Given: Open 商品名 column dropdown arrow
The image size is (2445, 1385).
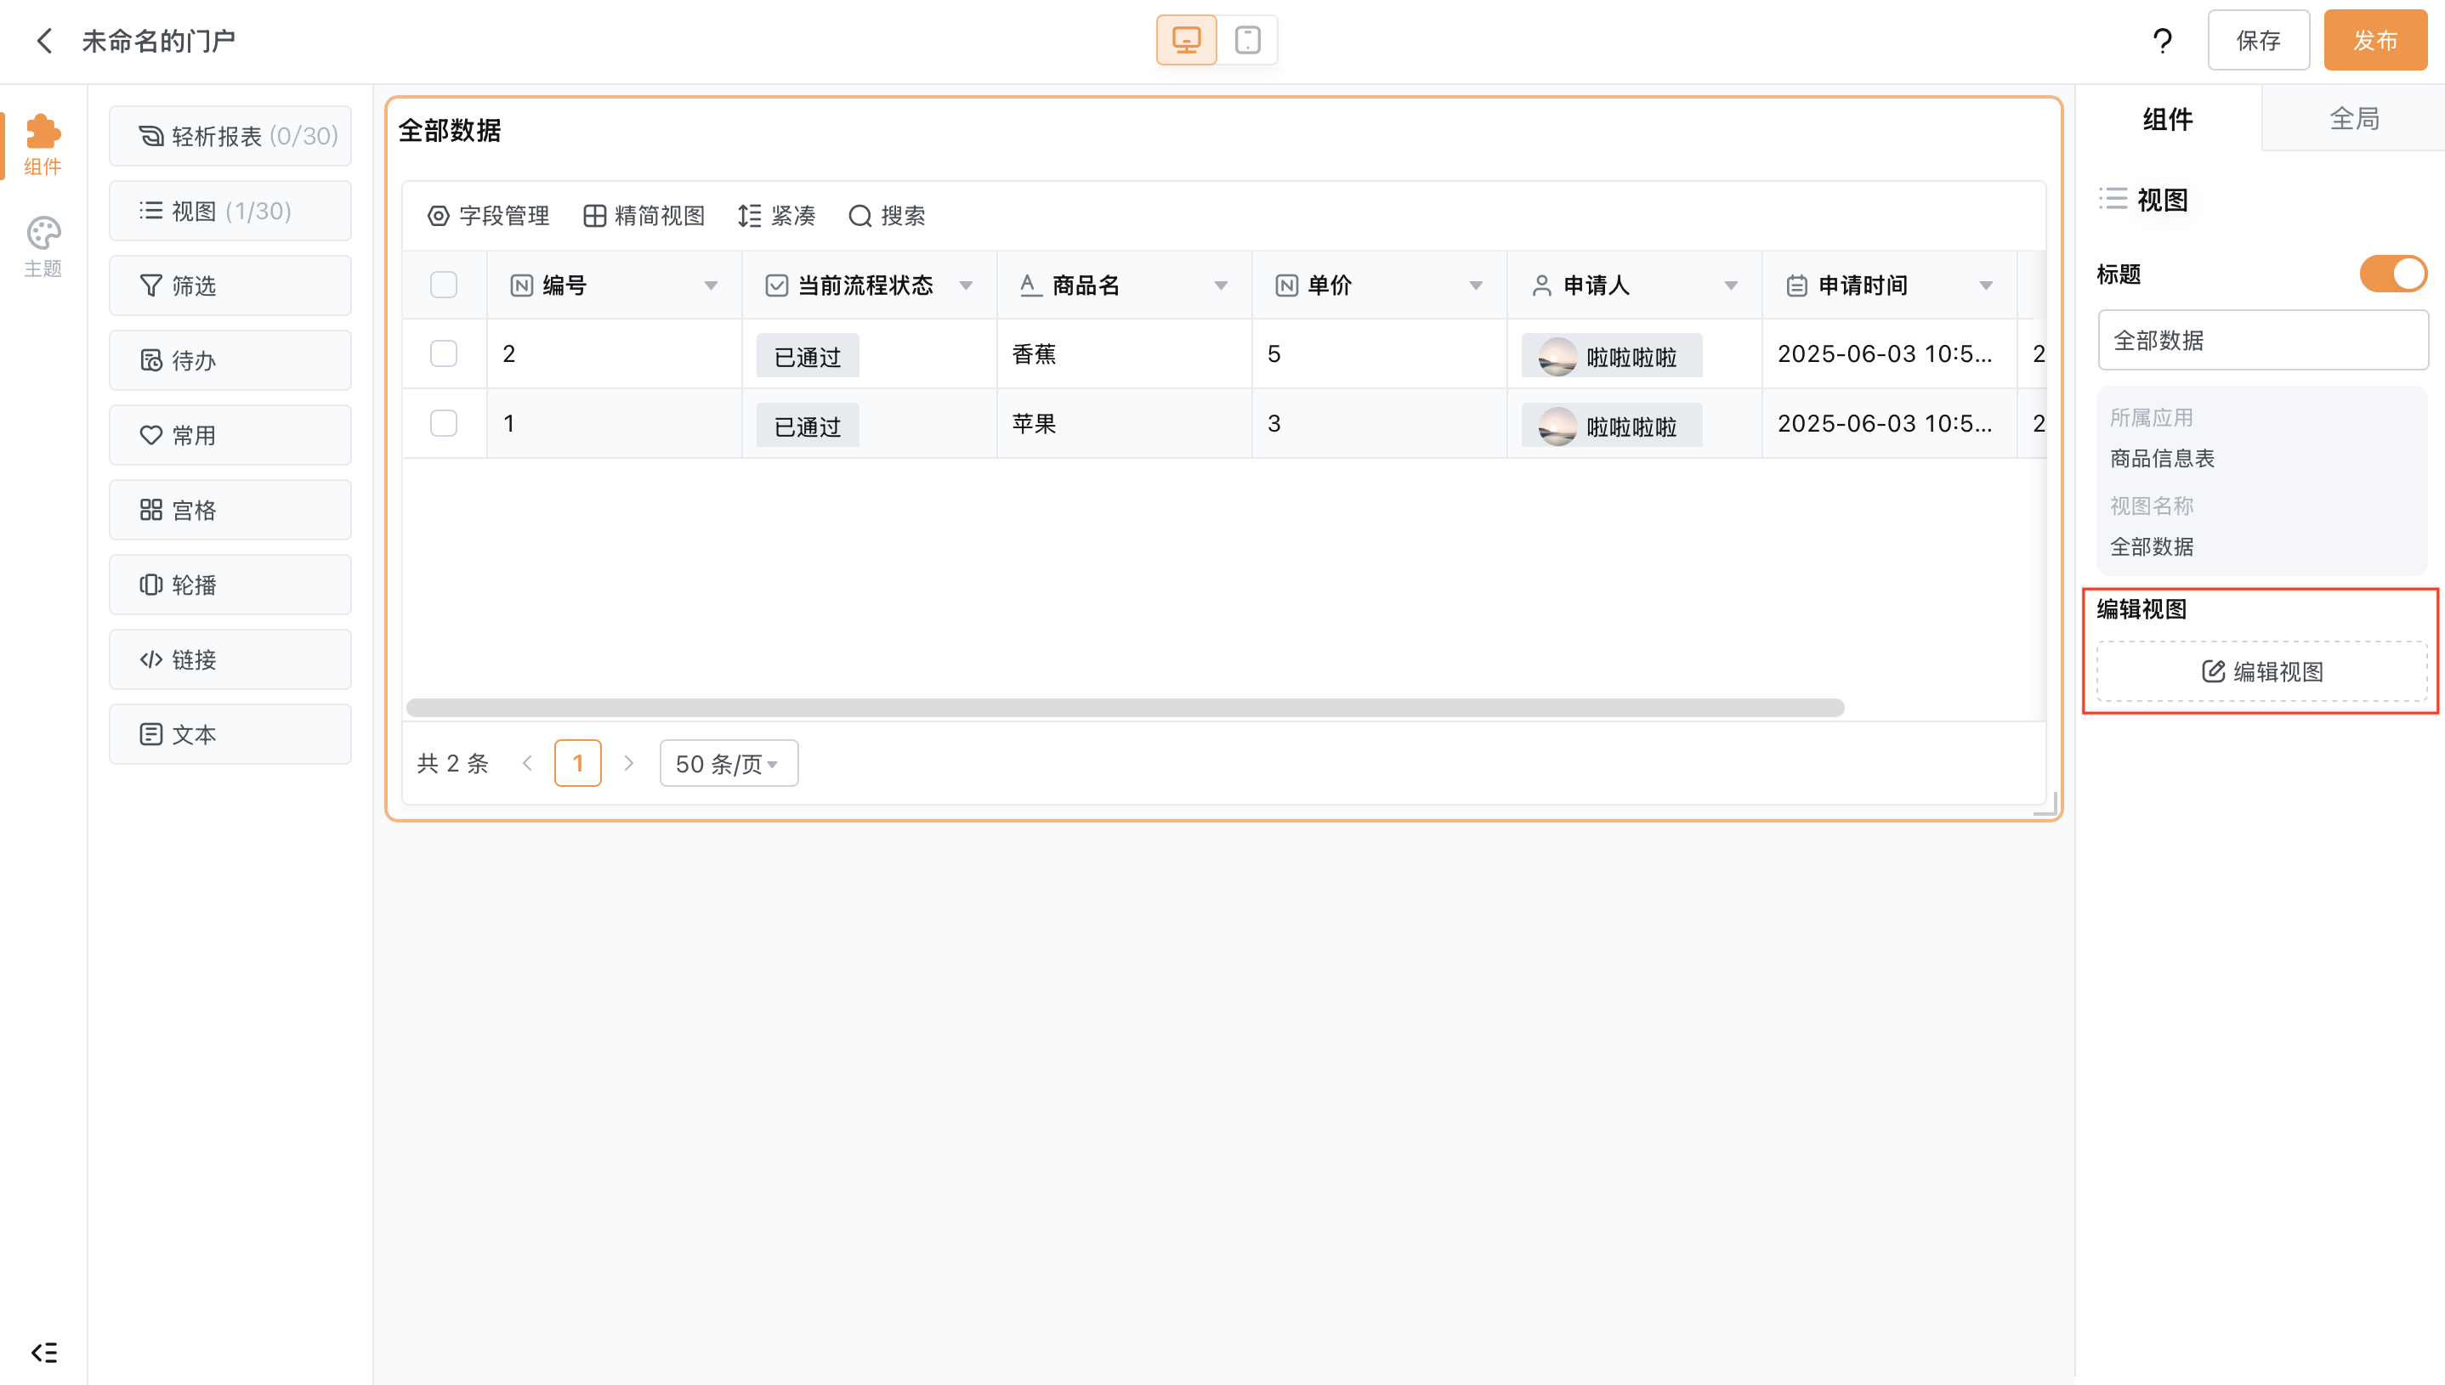Looking at the screenshot, I should [x=1221, y=285].
